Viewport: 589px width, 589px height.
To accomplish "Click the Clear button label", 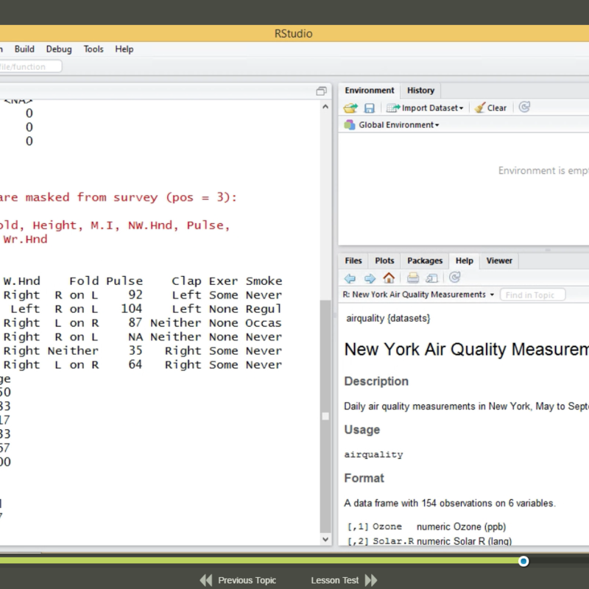I will tap(497, 108).
